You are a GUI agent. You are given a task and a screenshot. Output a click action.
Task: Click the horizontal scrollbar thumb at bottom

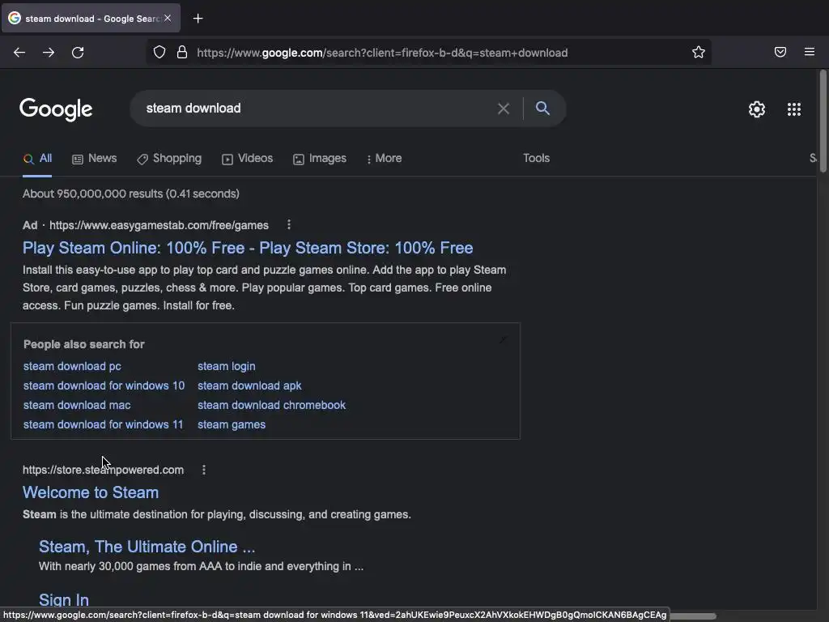coord(693,616)
